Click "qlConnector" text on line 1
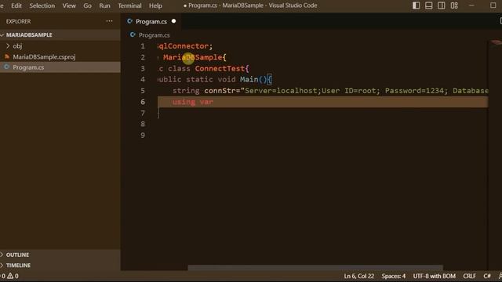The image size is (502, 282). (x=183, y=46)
